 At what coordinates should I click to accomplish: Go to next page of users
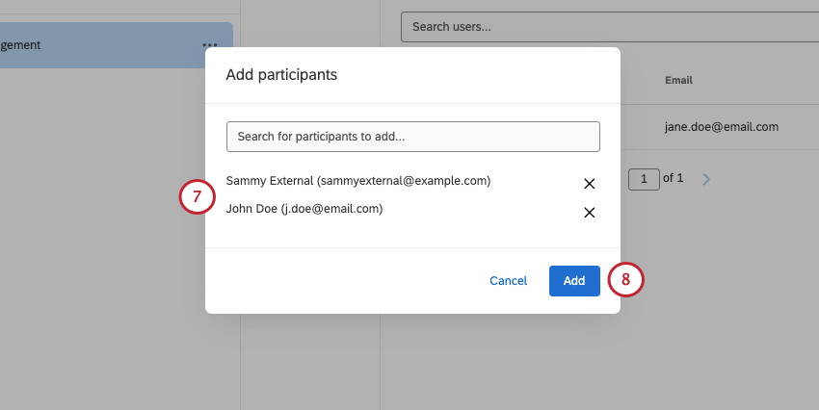(x=706, y=179)
